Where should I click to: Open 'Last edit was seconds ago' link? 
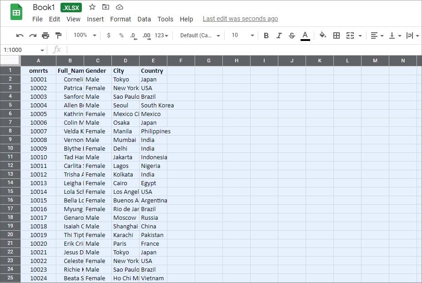pyautogui.click(x=241, y=19)
